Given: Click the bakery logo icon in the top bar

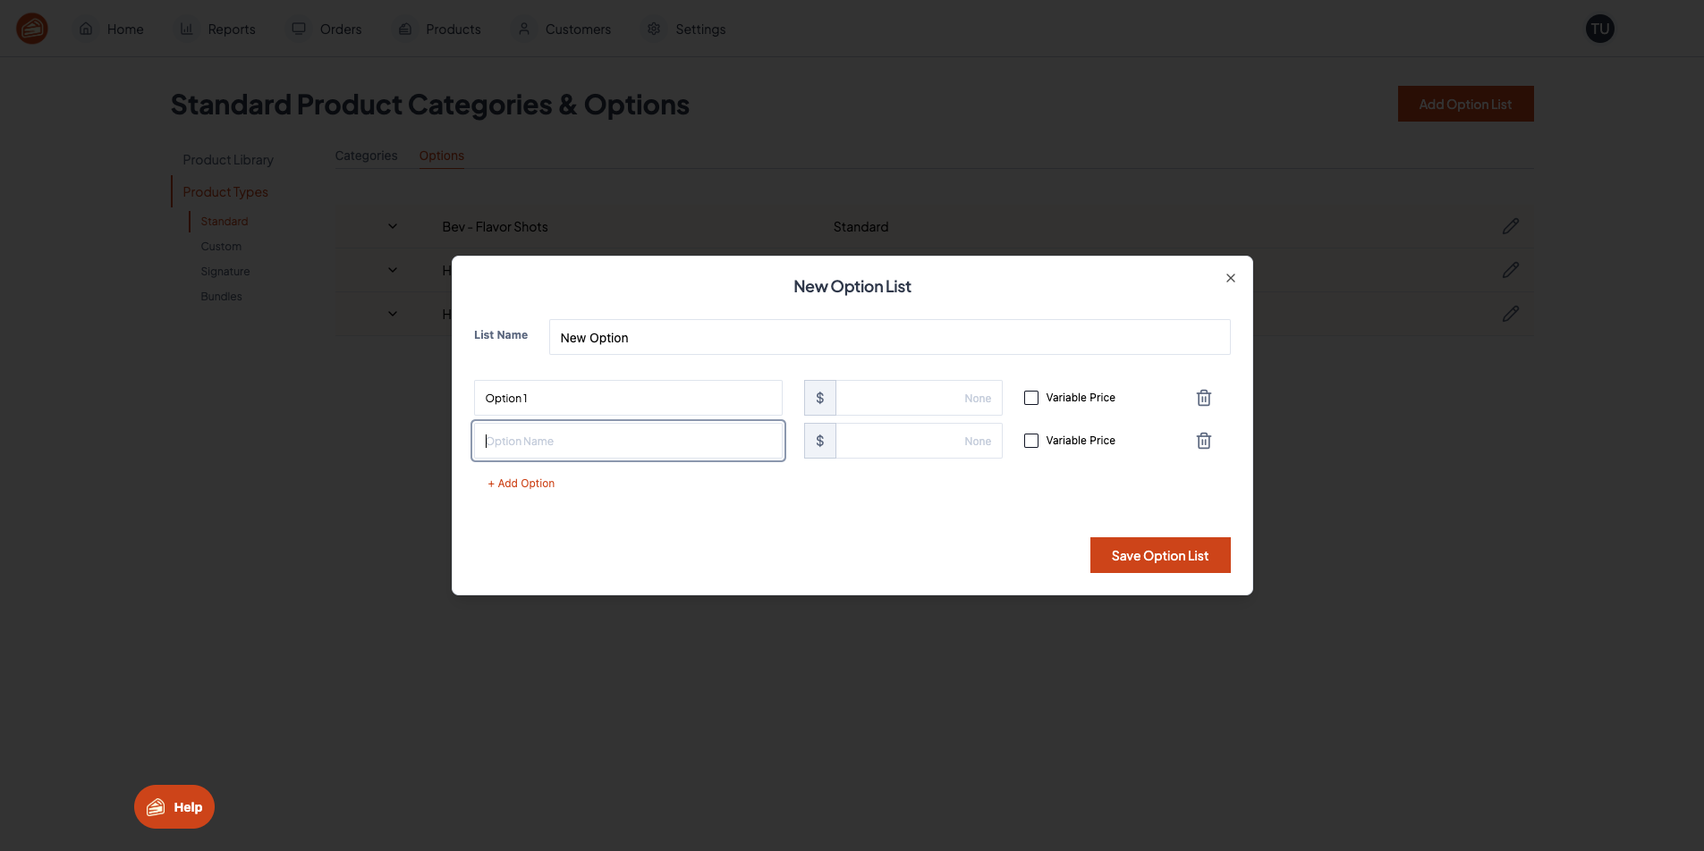Looking at the screenshot, I should (32, 29).
